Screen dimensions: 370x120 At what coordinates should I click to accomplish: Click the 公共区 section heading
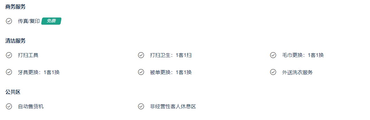[13, 92]
